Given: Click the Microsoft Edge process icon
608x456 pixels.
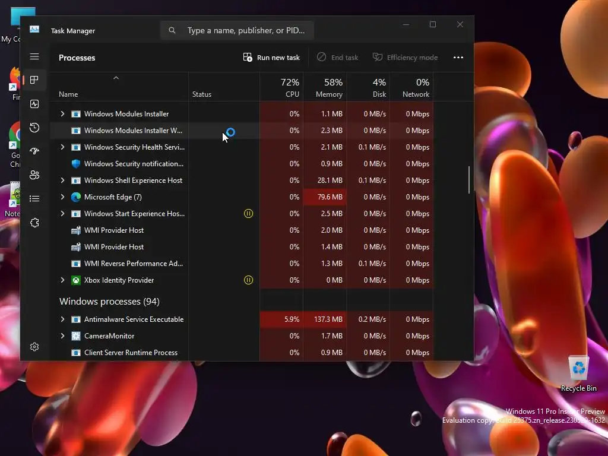Looking at the screenshot, I should point(76,197).
